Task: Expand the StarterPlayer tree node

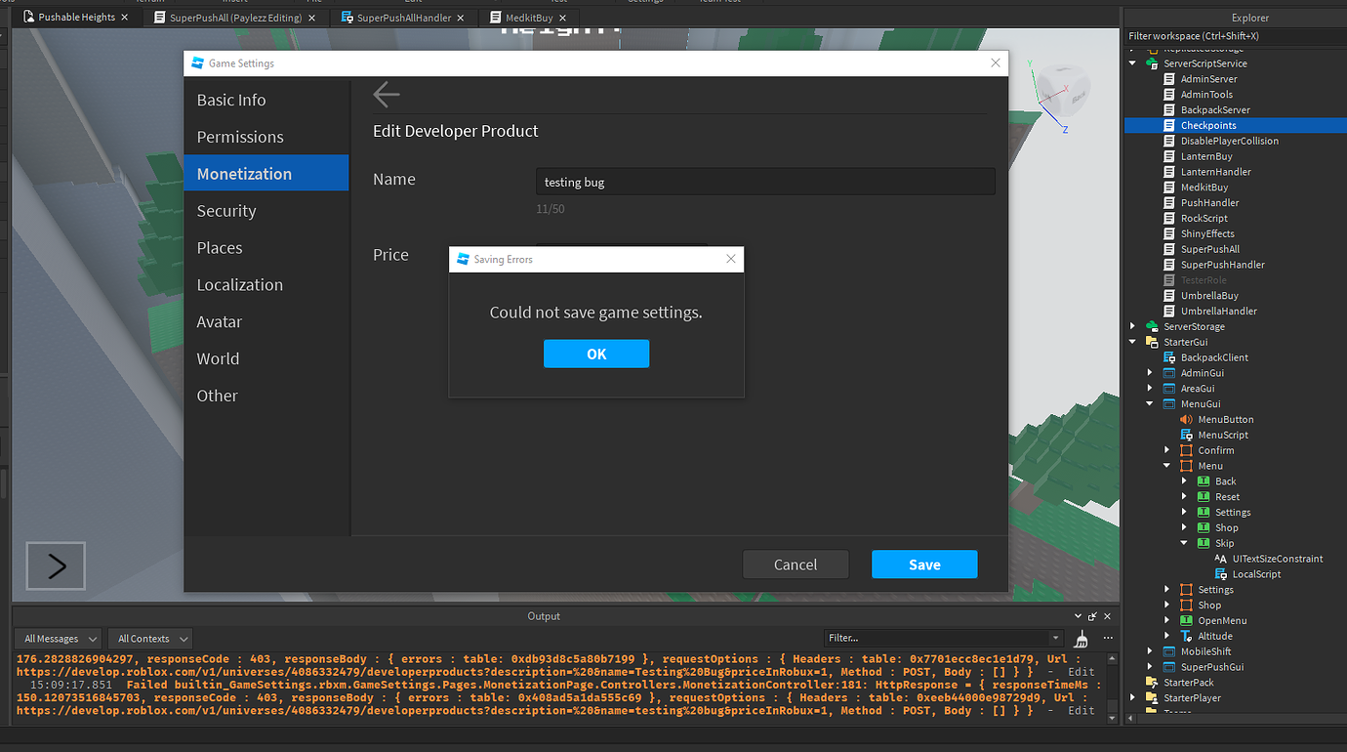Action: click(x=1133, y=698)
